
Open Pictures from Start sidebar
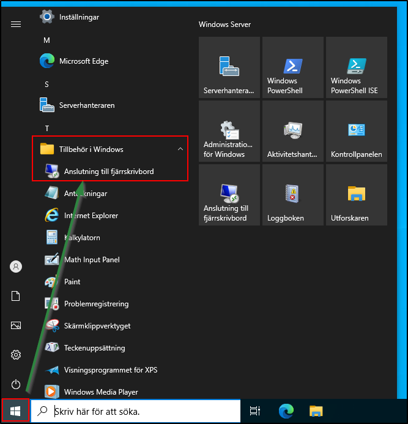pos(16,325)
